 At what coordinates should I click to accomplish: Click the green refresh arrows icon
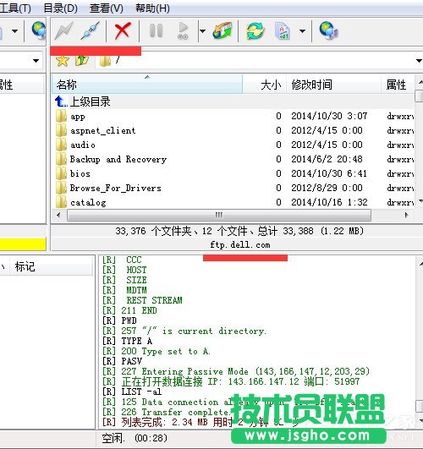(x=255, y=30)
